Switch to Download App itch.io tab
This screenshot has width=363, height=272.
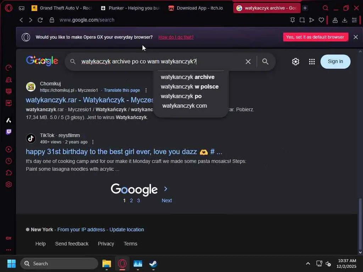pyautogui.click(x=196, y=8)
